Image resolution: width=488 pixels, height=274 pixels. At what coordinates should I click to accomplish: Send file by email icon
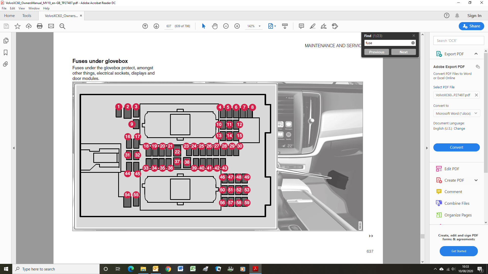coord(51,26)
